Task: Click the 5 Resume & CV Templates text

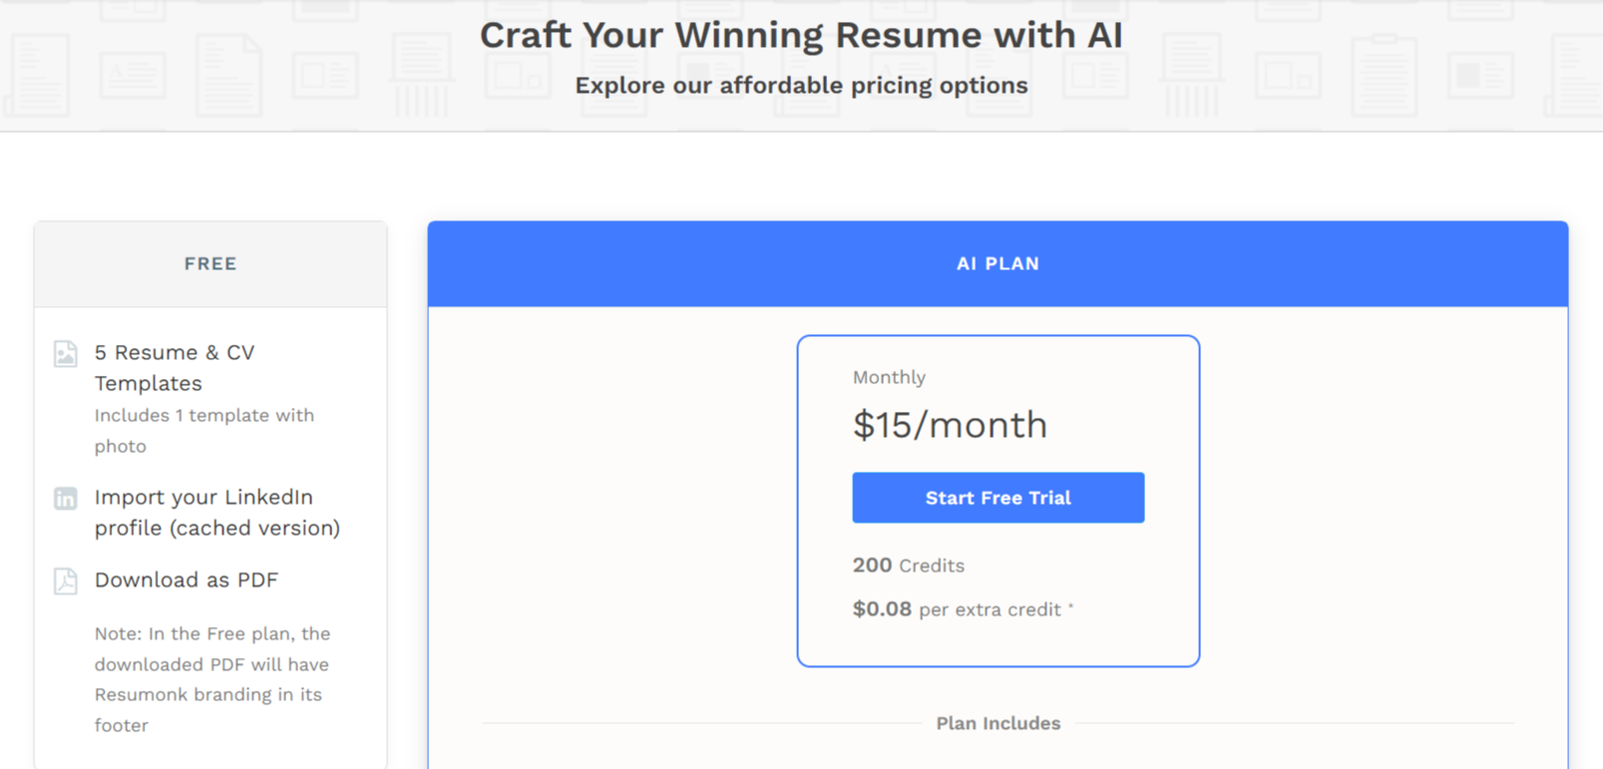Action: coord(175,367)
